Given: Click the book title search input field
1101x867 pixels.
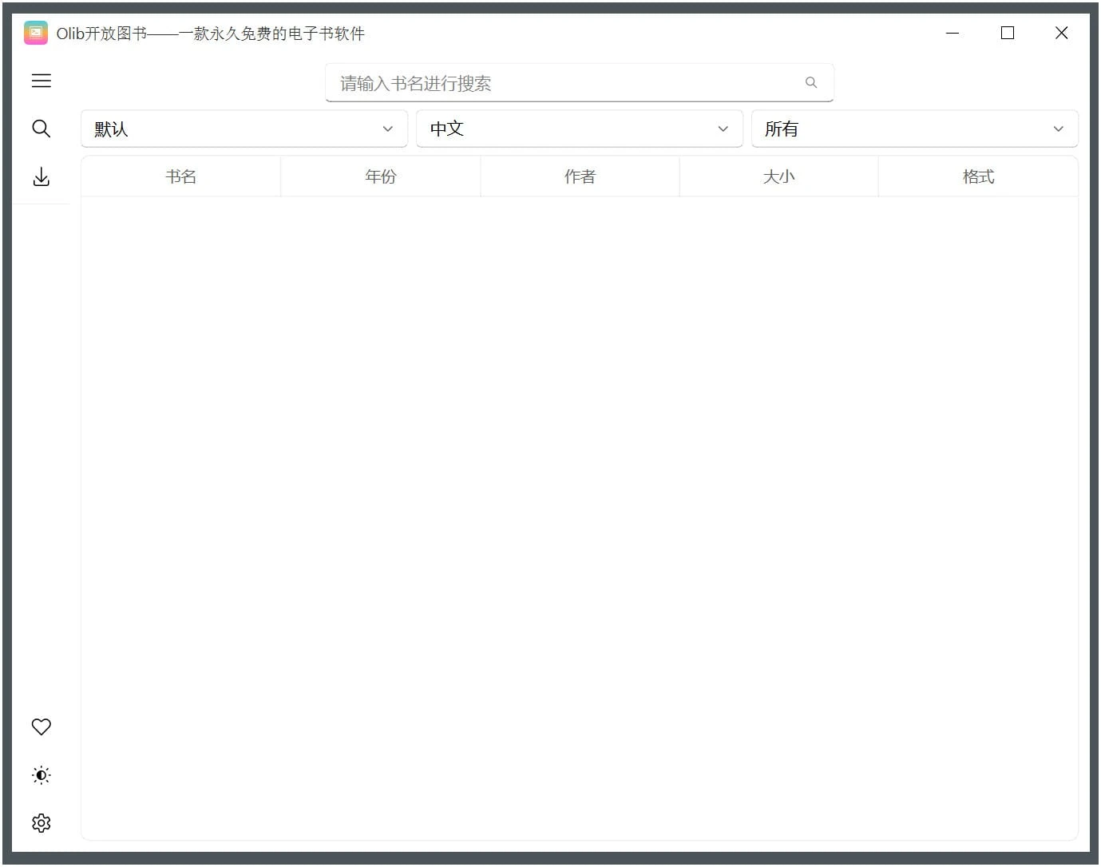Looking at the screenshot, I should (x=559, y=82).
